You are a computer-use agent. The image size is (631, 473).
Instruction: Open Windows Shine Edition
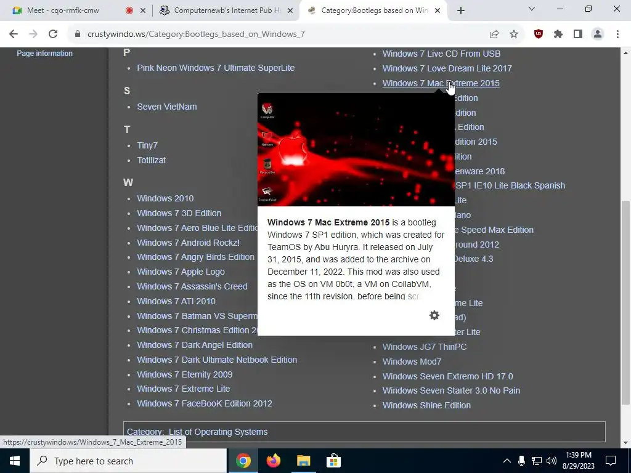[426, 405]
